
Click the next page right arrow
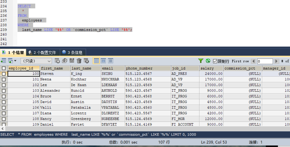point(276,61)
